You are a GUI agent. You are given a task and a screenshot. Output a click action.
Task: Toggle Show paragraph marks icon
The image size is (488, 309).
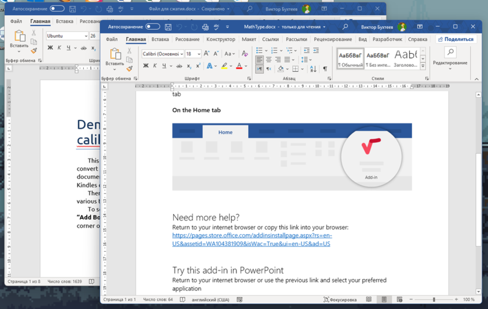(x=325, y=68)
